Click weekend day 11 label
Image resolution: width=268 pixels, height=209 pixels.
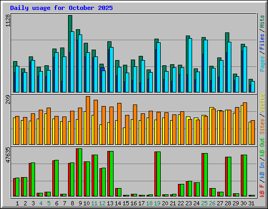(94, 203)
